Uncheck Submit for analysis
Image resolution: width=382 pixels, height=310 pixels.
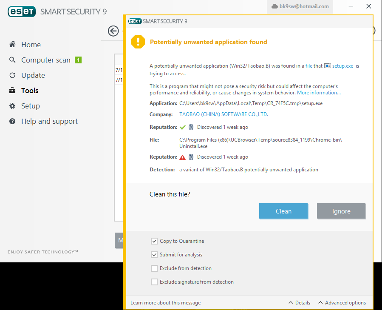tap(154, 255)
